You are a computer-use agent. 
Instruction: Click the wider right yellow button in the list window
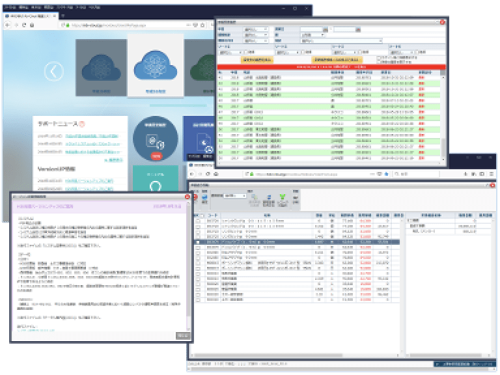[x=337, y=60]
